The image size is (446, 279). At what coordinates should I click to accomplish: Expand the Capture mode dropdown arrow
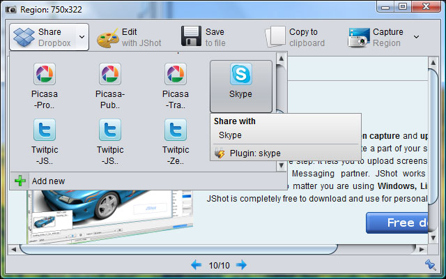coord(417,37)
